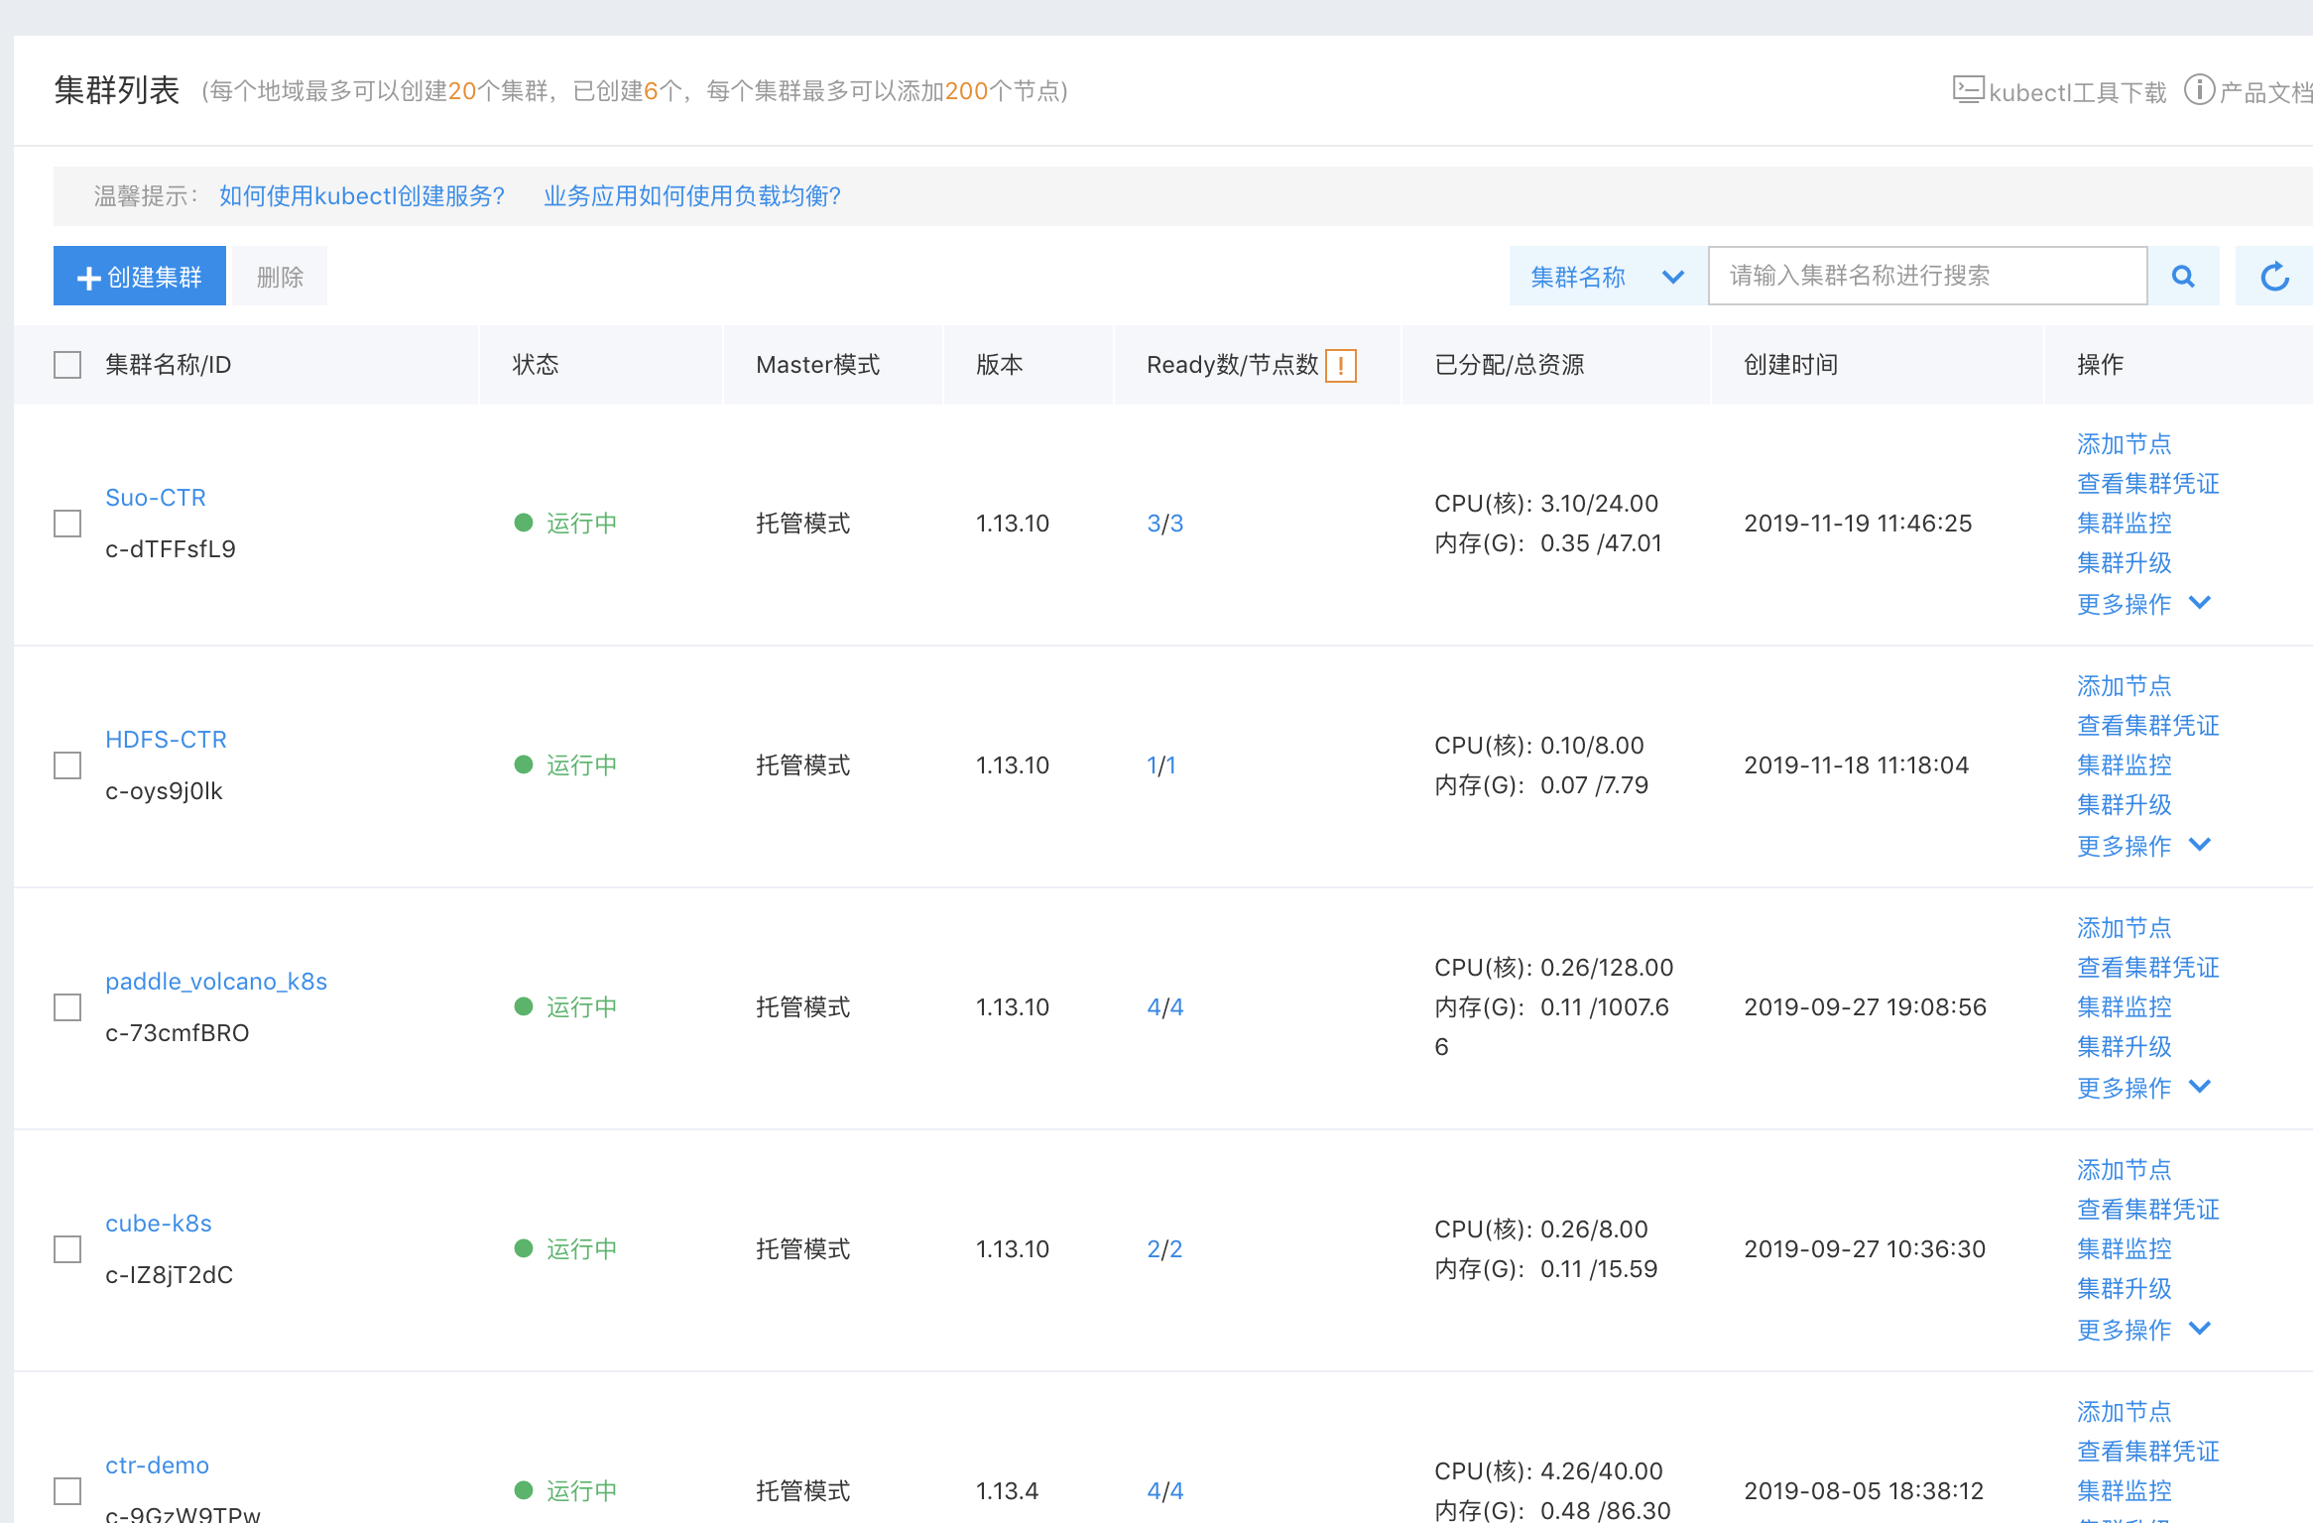Click the version 1.13.4 of ctr-demo
Viewport: 2313px width, 1523px height.
click(1007, 1490)
